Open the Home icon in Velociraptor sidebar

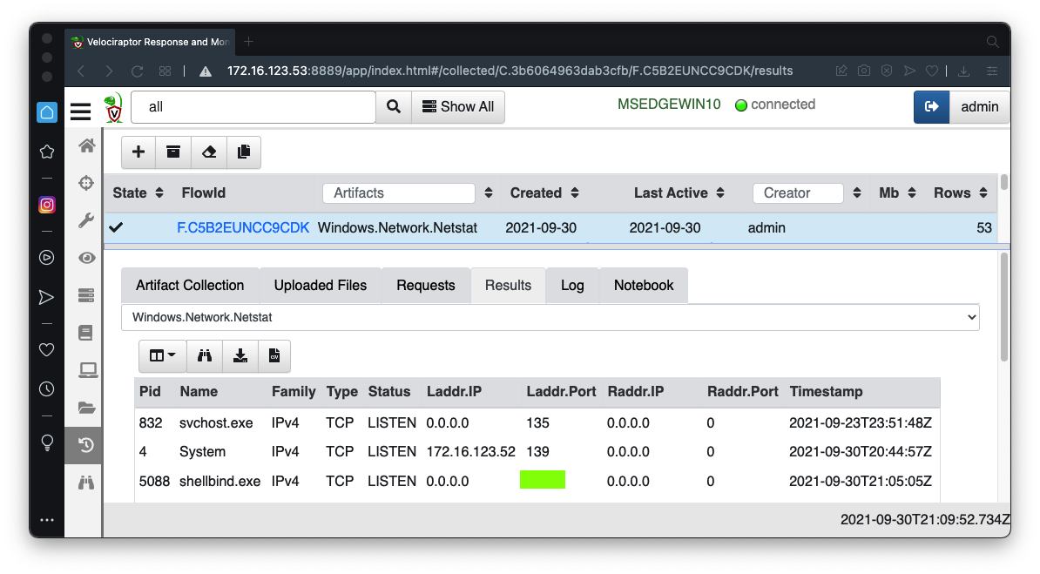pos(86,145)
